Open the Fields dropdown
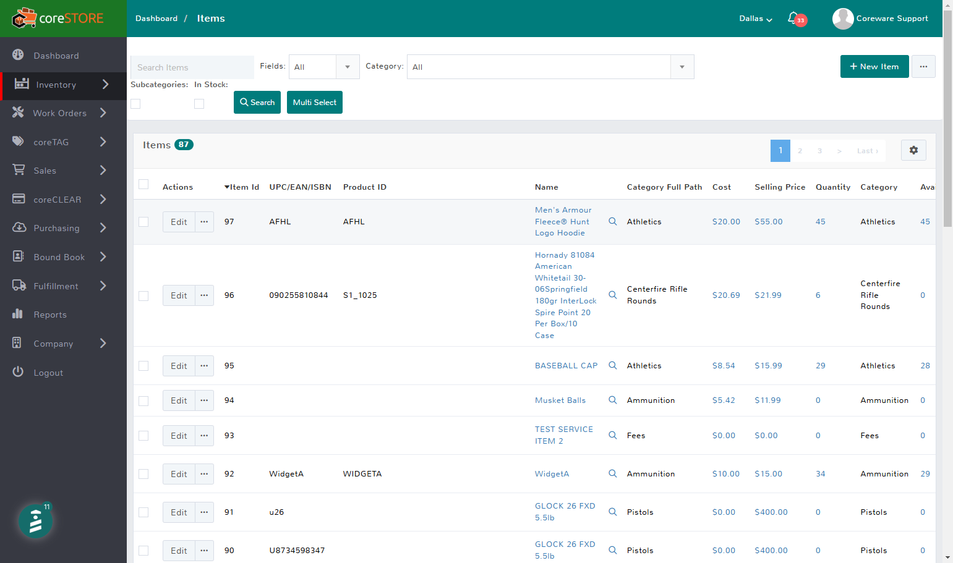Screen dimensions: 953x563 coord(324,67)
